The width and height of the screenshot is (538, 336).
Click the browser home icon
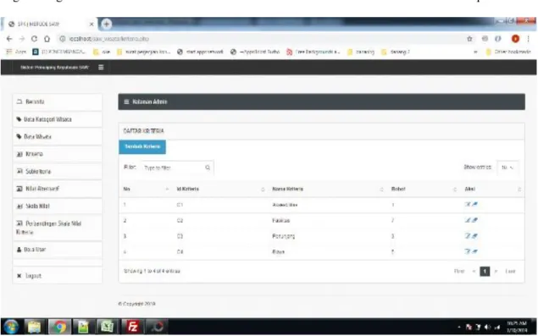click(x=47, y=39)
